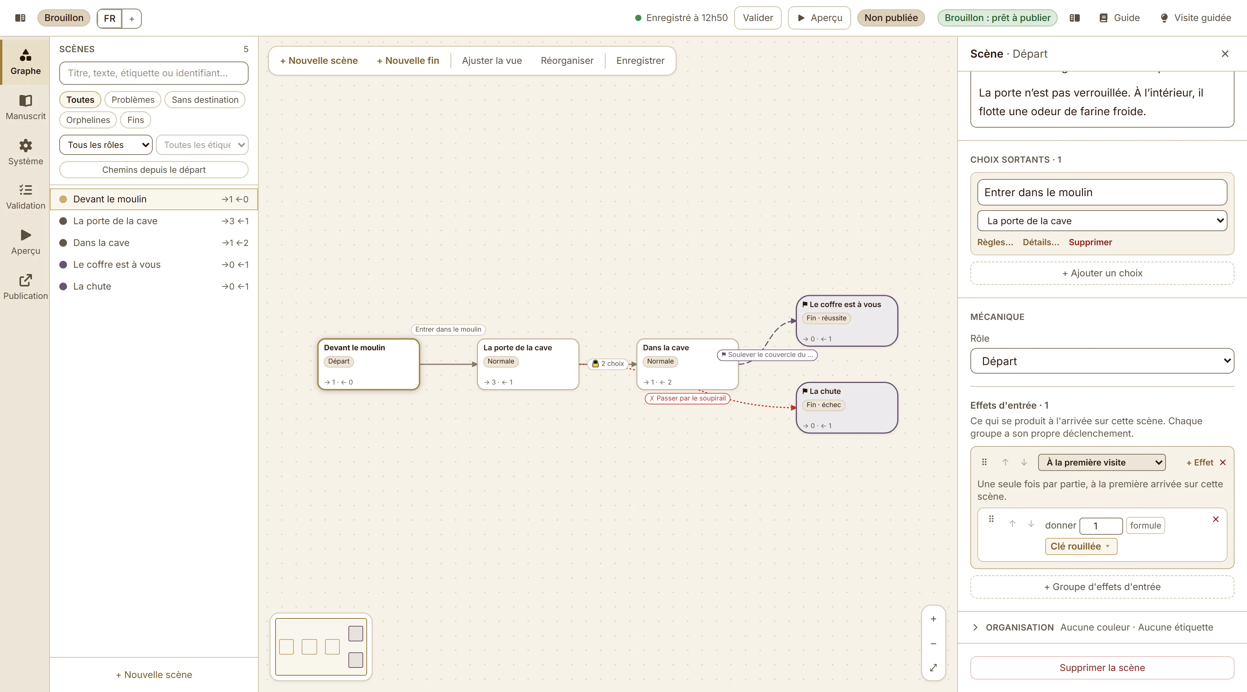This screenshot has width=1247, height=692.
Task: Click + Nouvelle scène in graph toolbar
Action: [319, 60]
